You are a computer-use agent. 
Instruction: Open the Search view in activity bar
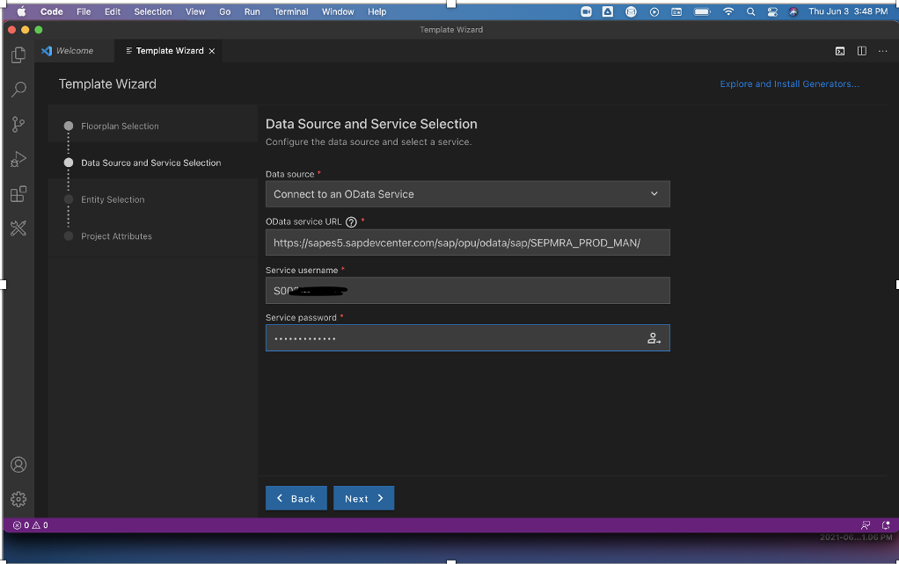(x=18, y=90)
